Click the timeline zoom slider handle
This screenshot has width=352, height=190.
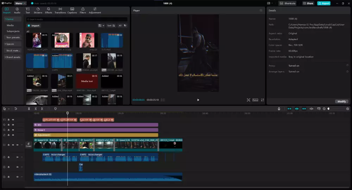pos(328,109)
